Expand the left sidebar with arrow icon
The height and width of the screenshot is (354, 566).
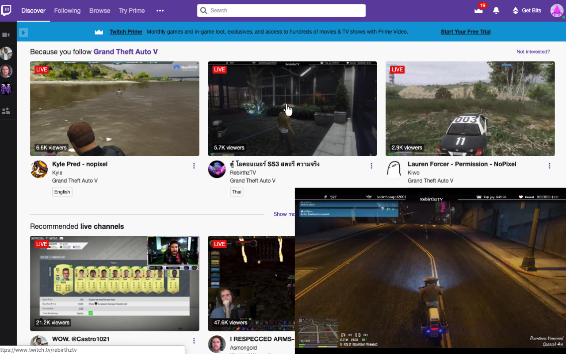tap(23, 32)
